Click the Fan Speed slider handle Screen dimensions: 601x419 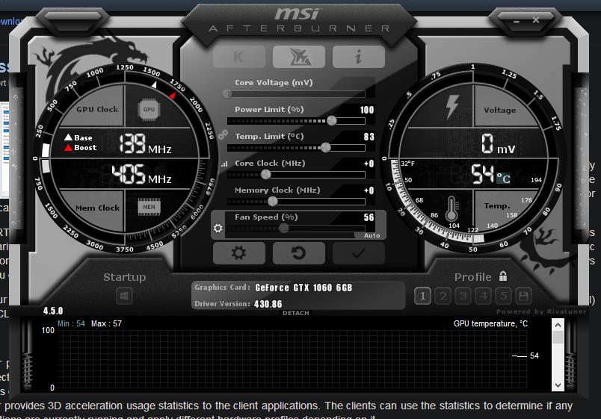coord(283,229)
